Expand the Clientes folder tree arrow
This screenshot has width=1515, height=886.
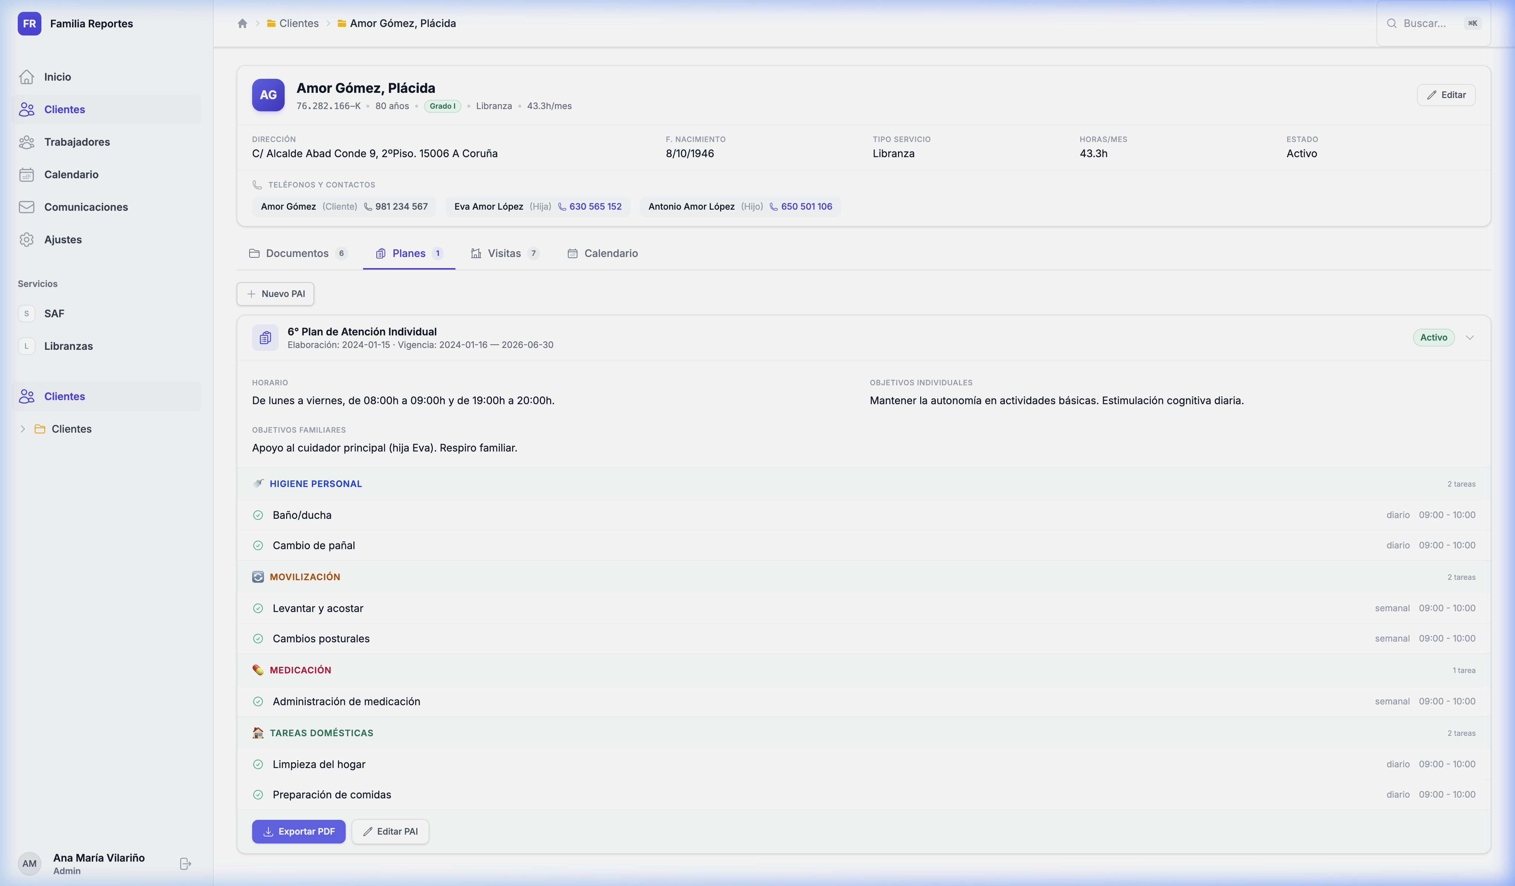[x=23, y=429]
